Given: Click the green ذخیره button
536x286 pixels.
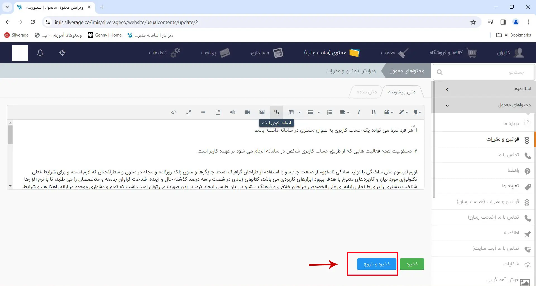Looking at the screenshot, I should (412, 264).
